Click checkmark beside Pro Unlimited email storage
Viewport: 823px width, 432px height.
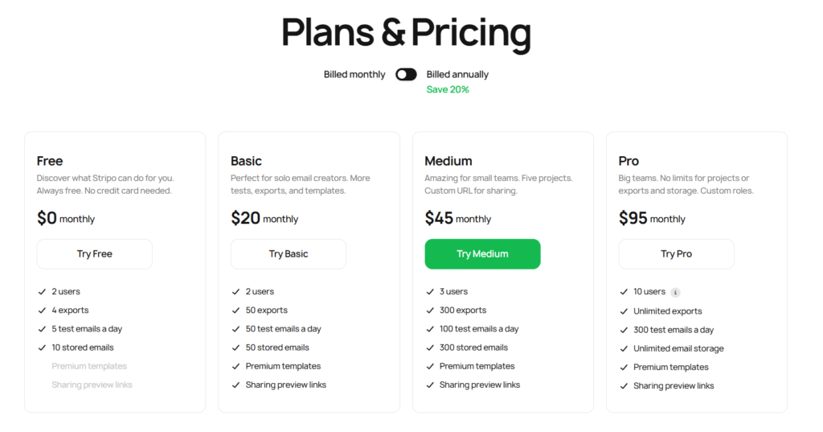click(624, 349)
